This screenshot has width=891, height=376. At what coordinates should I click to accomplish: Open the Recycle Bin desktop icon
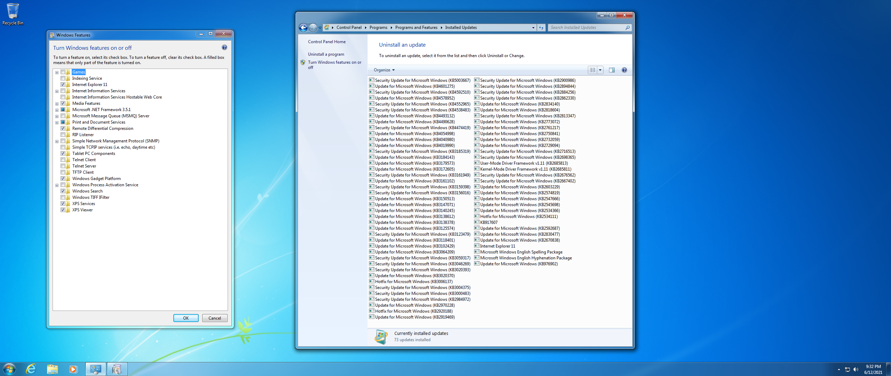tap(13, 14)
